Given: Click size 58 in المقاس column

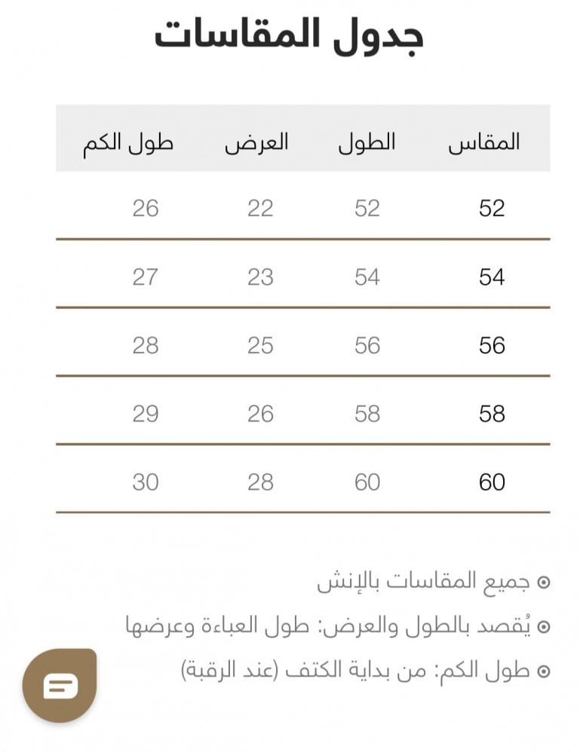Looking at the screenshot, I should 492,414.
